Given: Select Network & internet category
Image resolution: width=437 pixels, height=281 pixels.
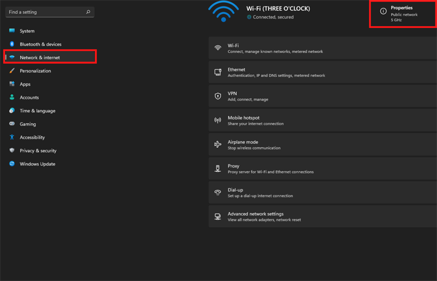Looking at the screenshot, I should coord(50,57).
